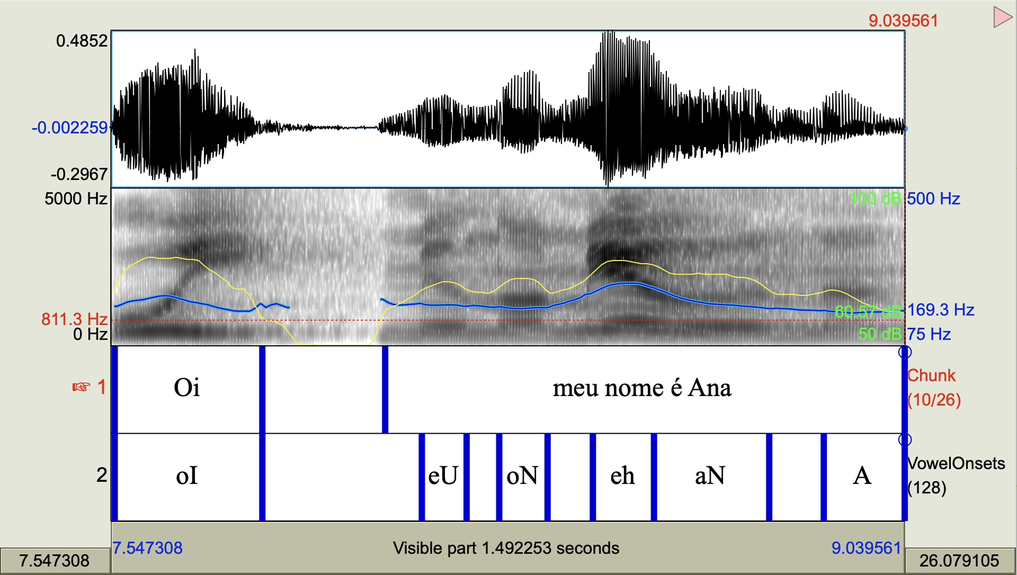Click the right 26.079105 playback button
1017x575 pixels.
pyautogui.click(x=959, y=561)
